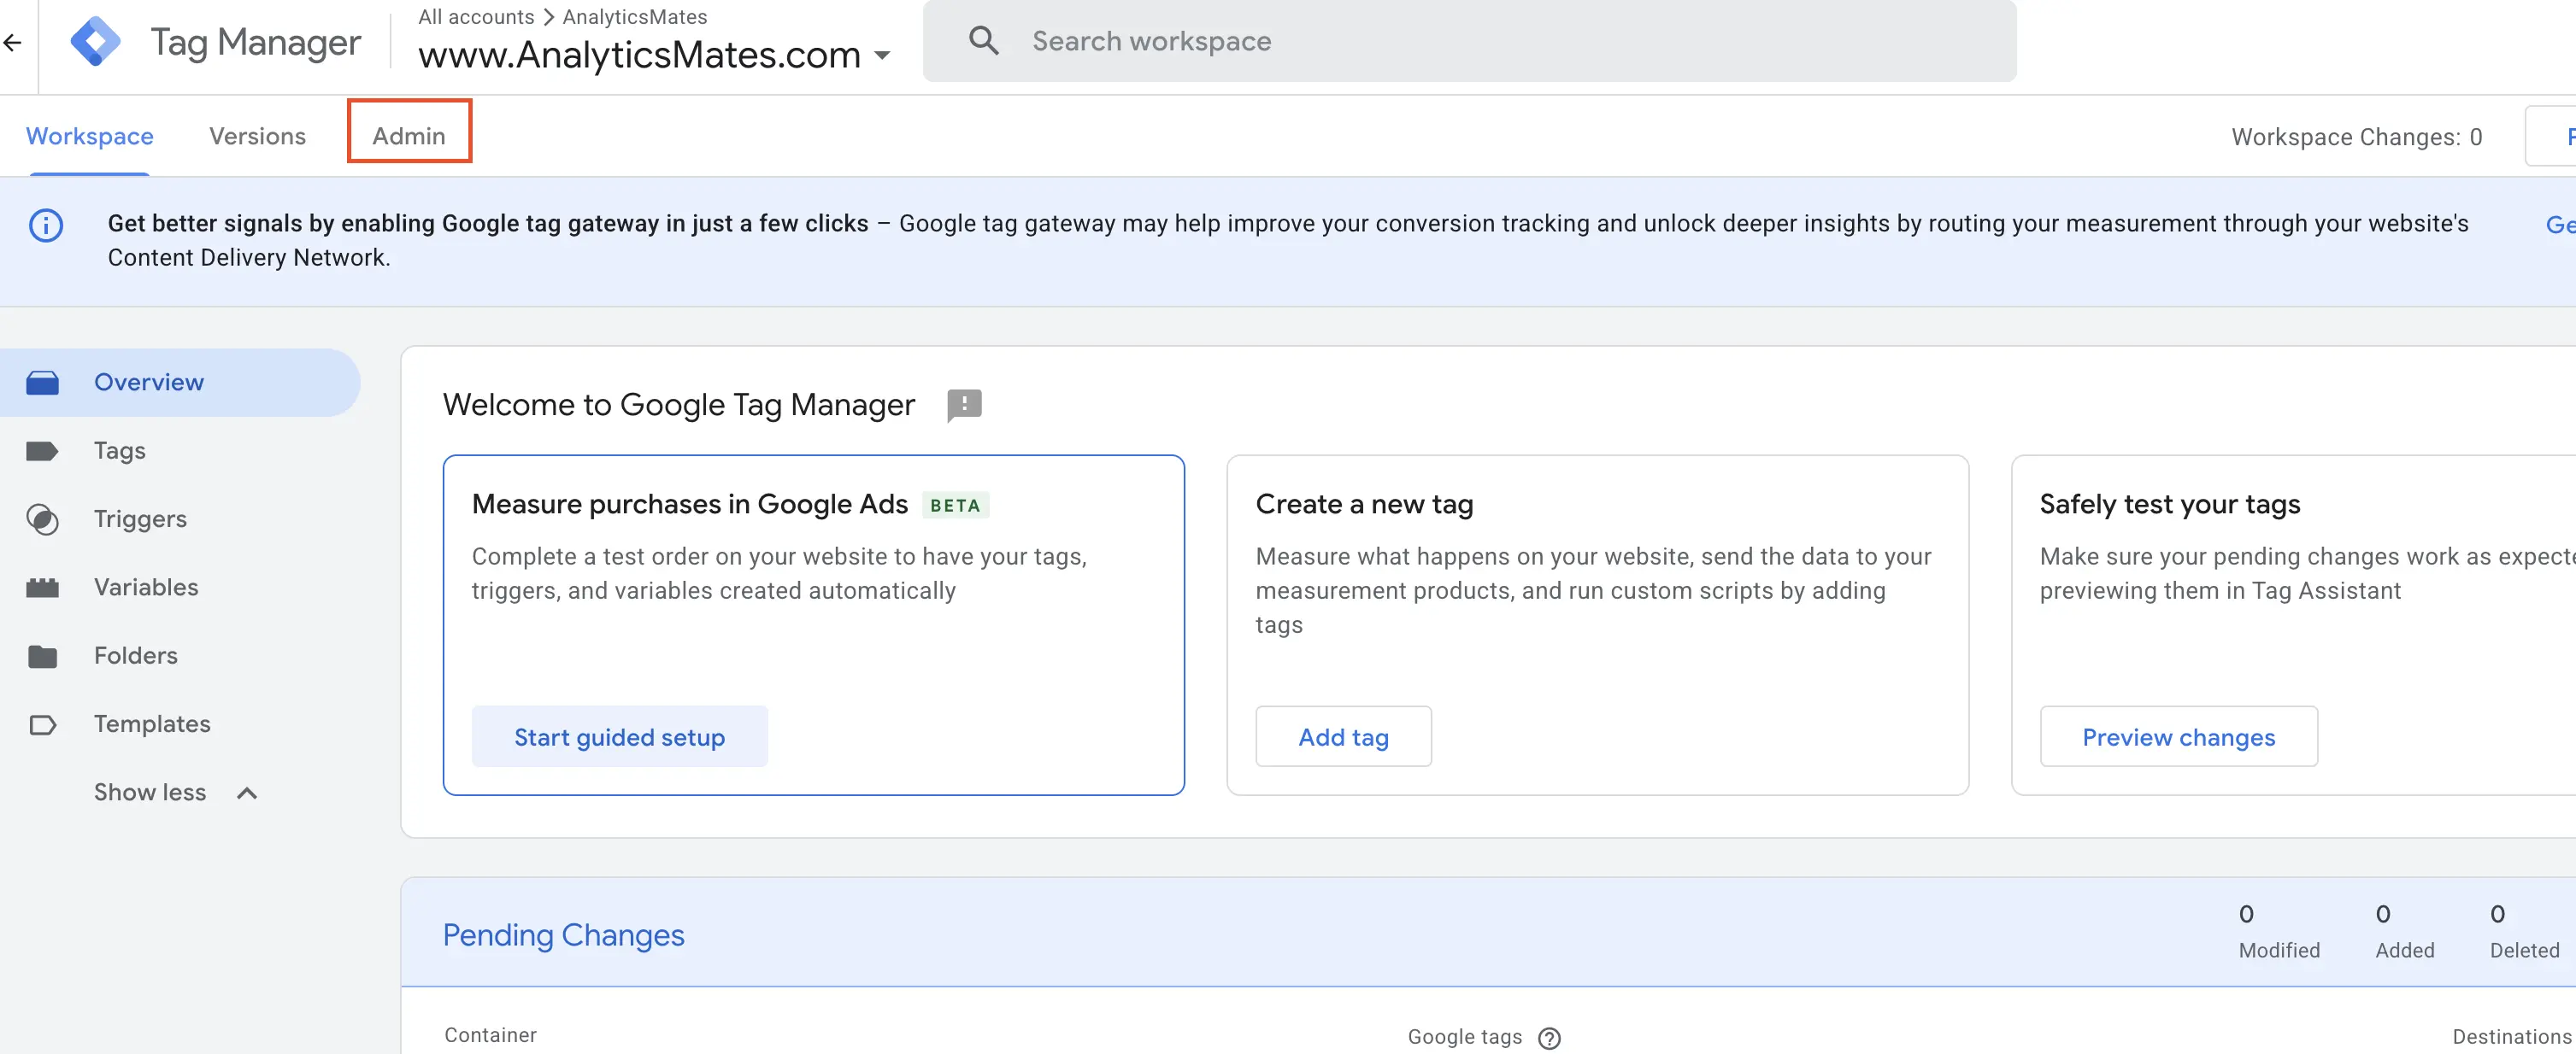Image resolution: width=2576 pixels, height=1054 pixels.
Task: Click the info icon in banner
Action: pyautogui.click(x=46, y=225)
